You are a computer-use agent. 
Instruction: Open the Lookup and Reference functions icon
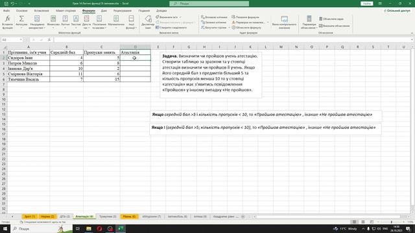pos(99,19)
